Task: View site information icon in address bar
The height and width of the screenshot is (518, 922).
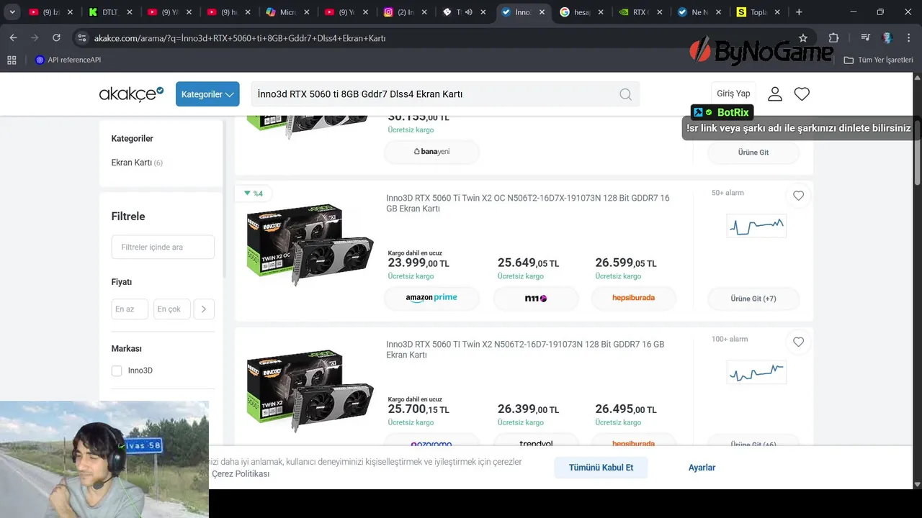Action: 81,37
